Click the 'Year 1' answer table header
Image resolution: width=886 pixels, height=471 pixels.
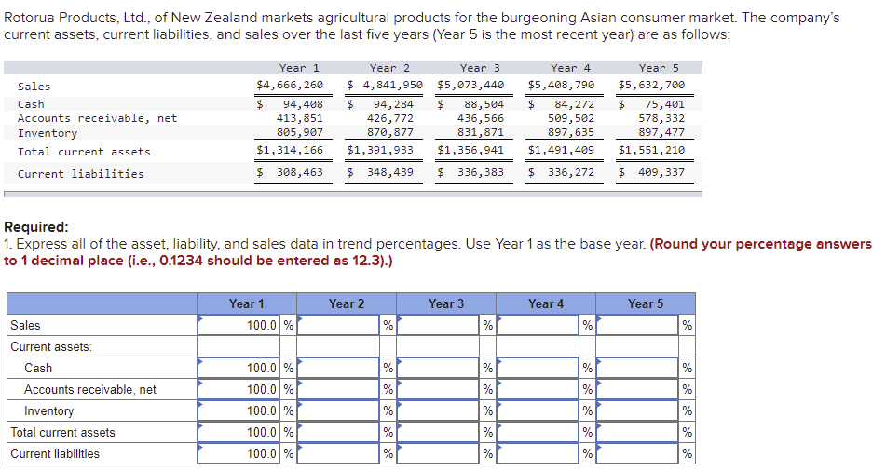pos(246,303)
